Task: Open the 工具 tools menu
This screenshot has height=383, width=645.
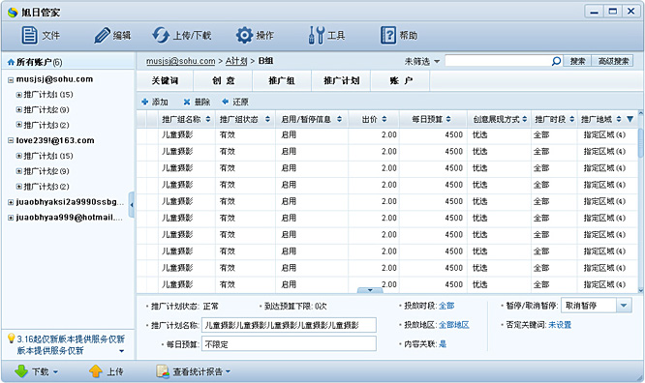Action: pyautogui.click(x=317, y=36)
